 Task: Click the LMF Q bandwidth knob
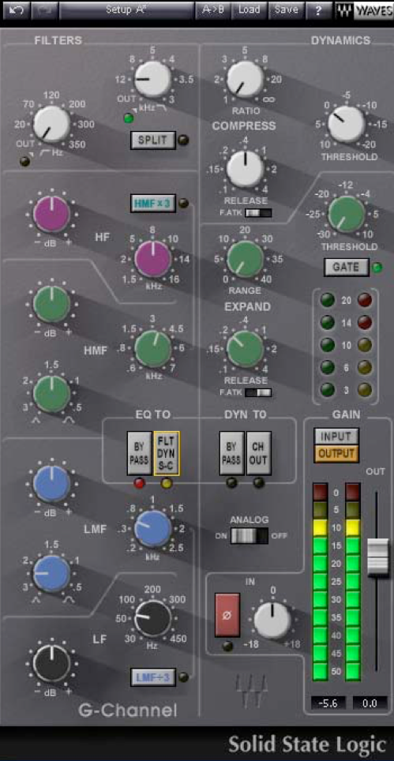[x=51, y=572]
